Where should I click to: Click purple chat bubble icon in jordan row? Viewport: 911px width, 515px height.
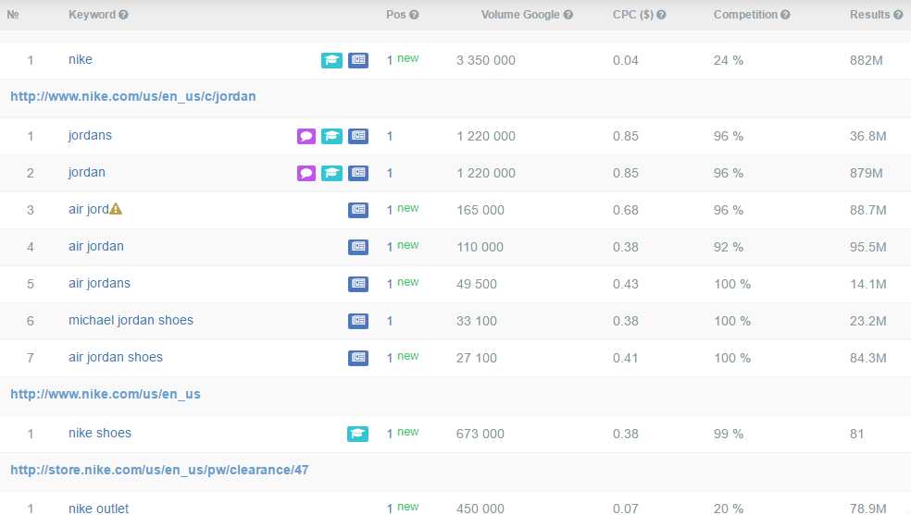pos(306,174)
